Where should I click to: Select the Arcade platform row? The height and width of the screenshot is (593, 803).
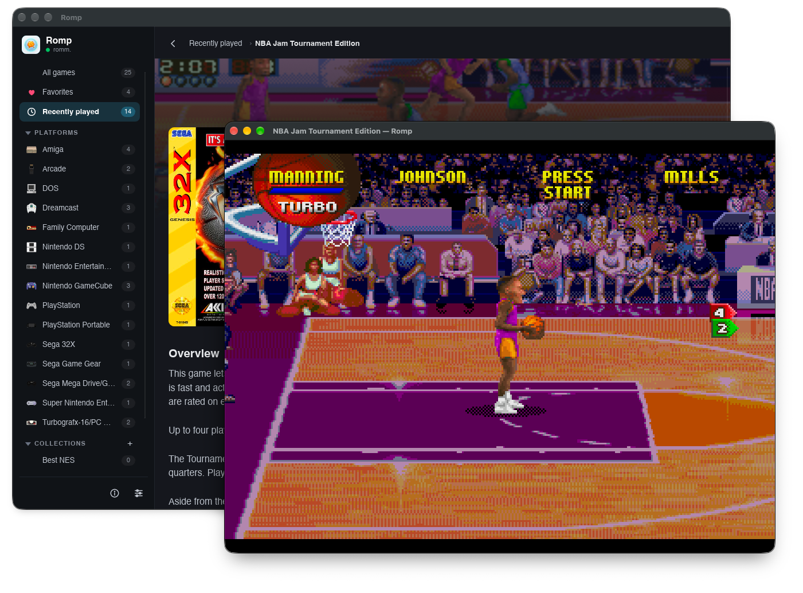(x=80, y=169)
